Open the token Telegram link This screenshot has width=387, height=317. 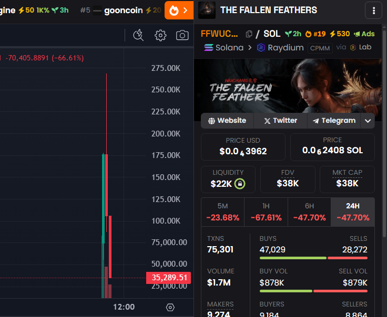[334, 120]
